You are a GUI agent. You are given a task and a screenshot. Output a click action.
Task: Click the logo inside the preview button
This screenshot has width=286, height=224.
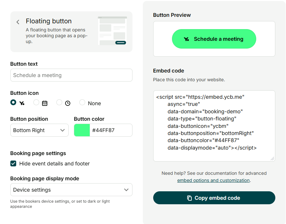tap(186, 39)
